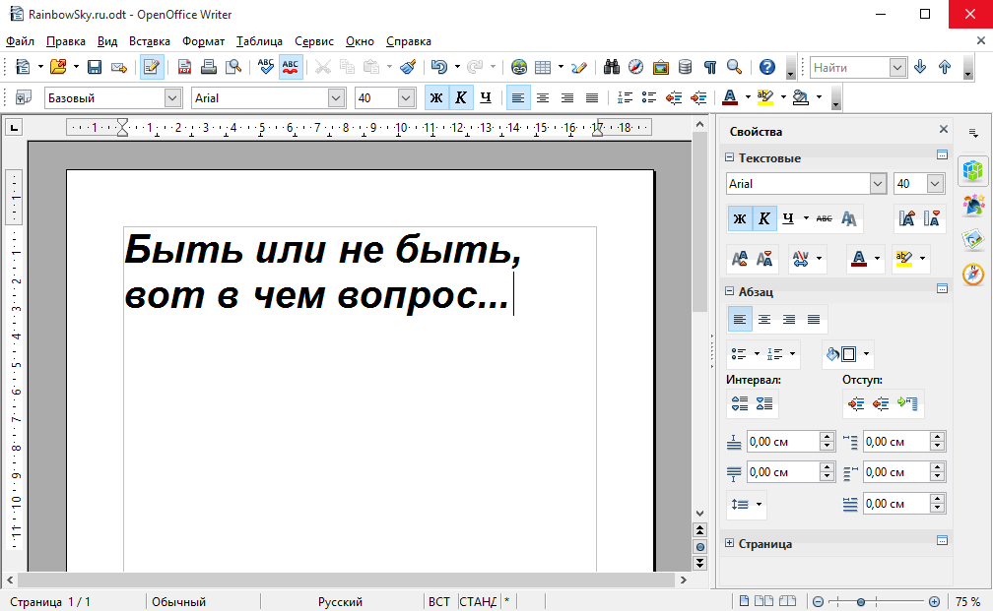
Task: Run spelling and grammar check icon
Action: 266,67
